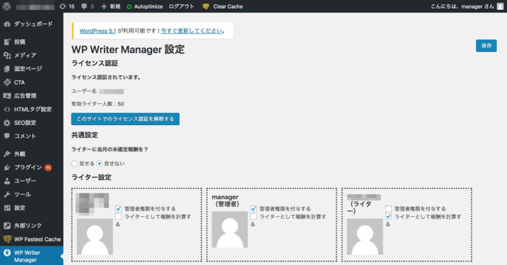Screen dimensions: 507x265
Task: Toggle ライターとして報酬を計算する for first blurred writer
Action: tap(119, 216)
